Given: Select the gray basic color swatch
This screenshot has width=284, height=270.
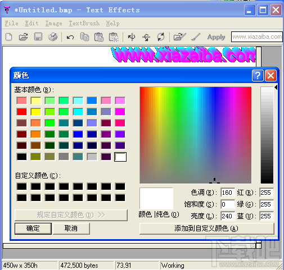Looking at the screenshot, I should 64,157.
